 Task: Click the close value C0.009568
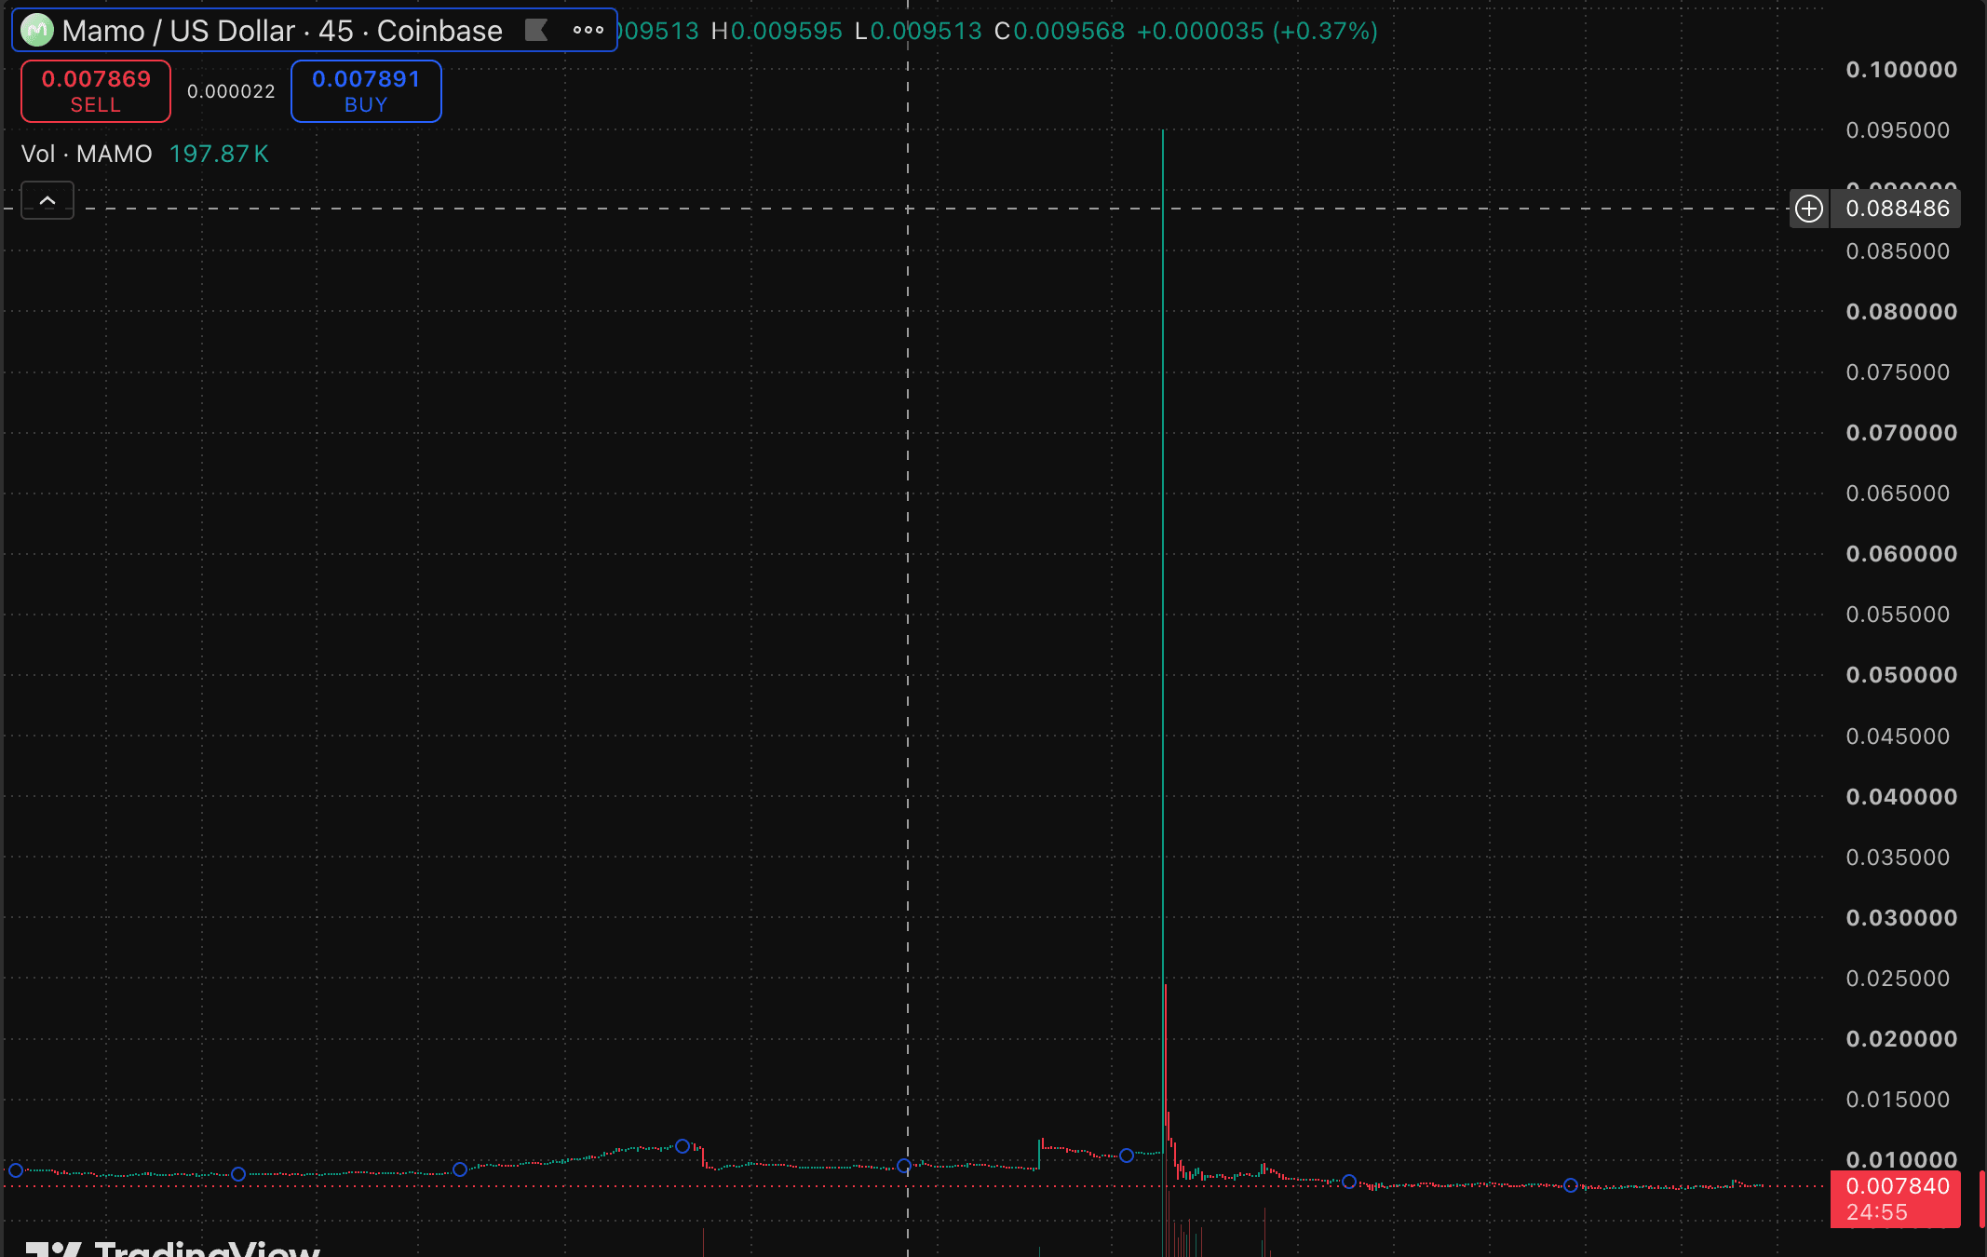[1060, 31]
